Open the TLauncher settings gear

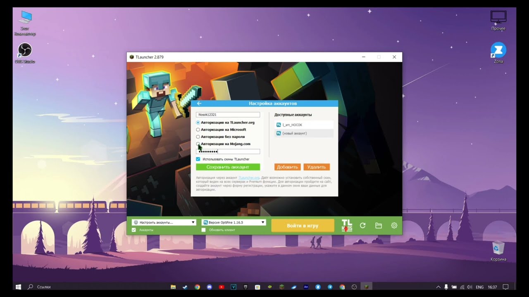394,226
